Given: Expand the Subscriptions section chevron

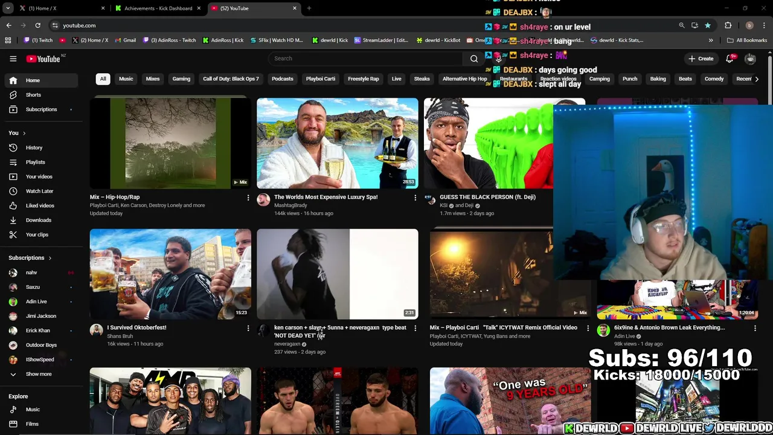Looking at the screenshot, I should click(x=50, y=258).
